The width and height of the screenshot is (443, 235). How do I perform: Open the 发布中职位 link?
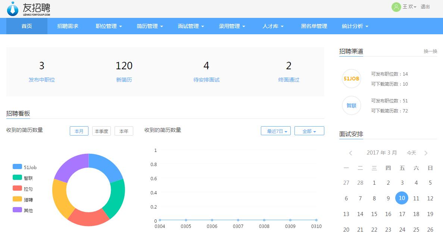tap(42, 80)
